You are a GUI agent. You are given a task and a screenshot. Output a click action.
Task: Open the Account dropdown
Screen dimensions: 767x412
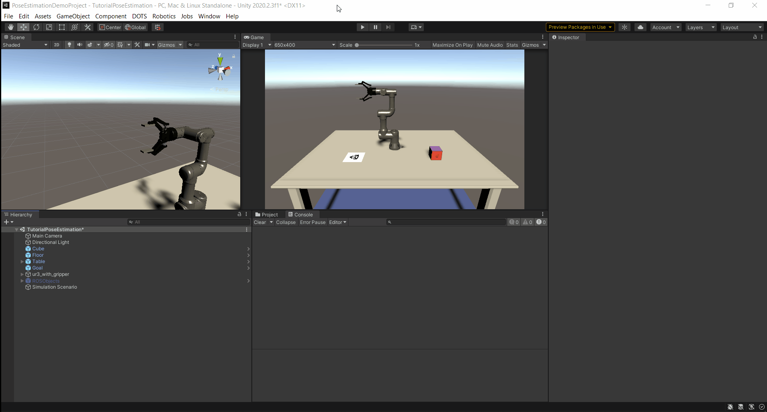coord(666,27)
